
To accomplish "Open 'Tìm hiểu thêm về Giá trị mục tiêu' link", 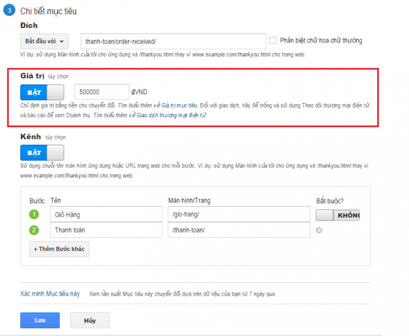I will point(158,105).
